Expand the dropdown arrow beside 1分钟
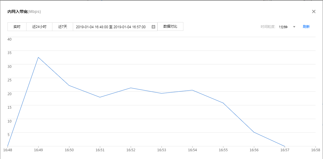Screen dimensions: 323x159 coord(294,27)
